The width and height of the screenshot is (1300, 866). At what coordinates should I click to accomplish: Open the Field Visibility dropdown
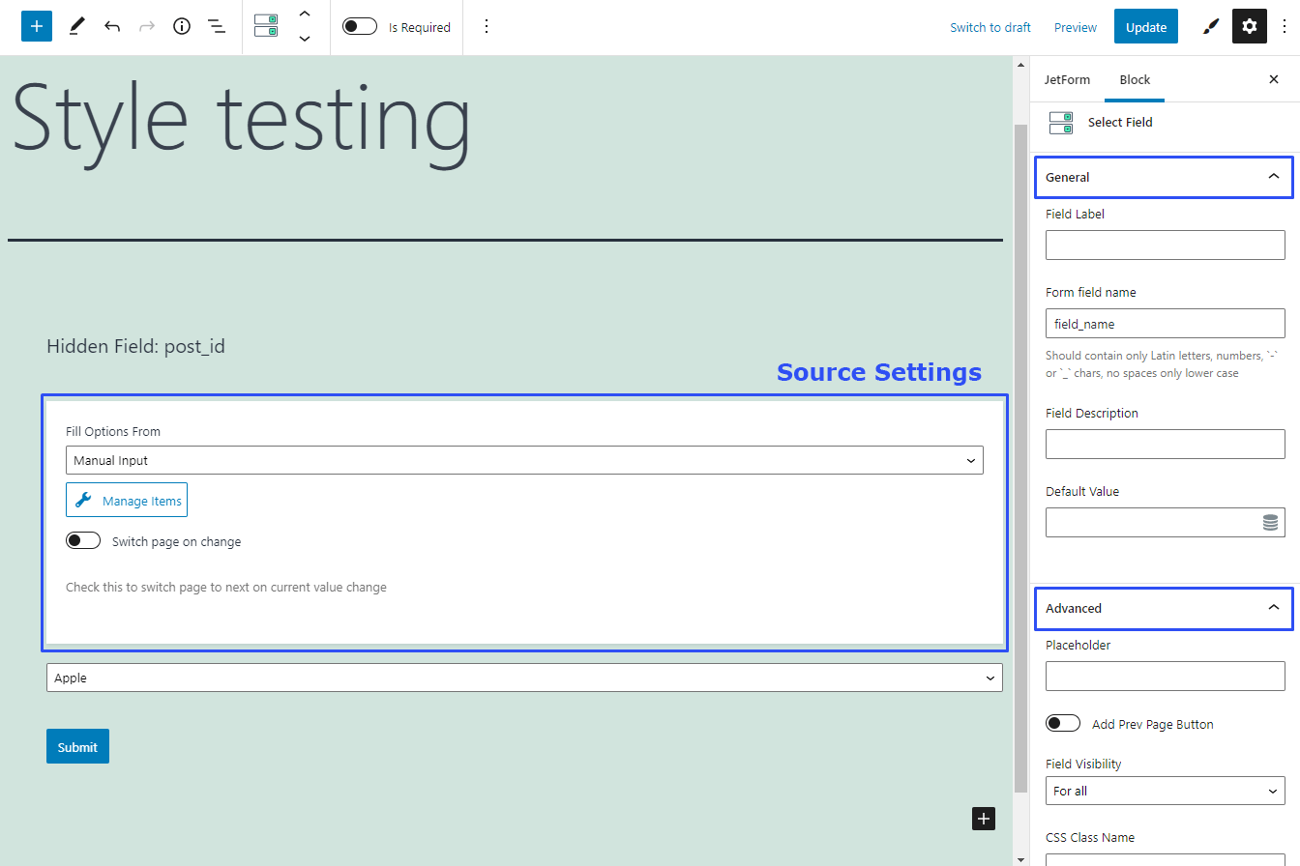[x=1165, y=791]
